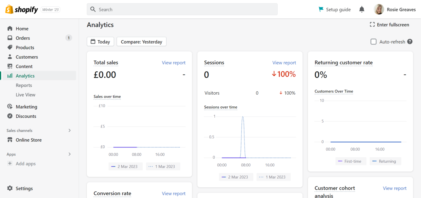421x198 pixels.
Task: Switch to the Reports page
Action: (x=24, y=85)
